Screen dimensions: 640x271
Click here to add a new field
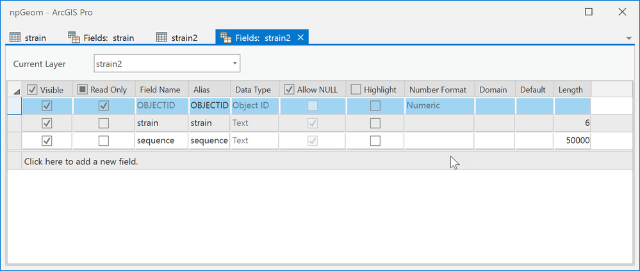tap(81, 162)
